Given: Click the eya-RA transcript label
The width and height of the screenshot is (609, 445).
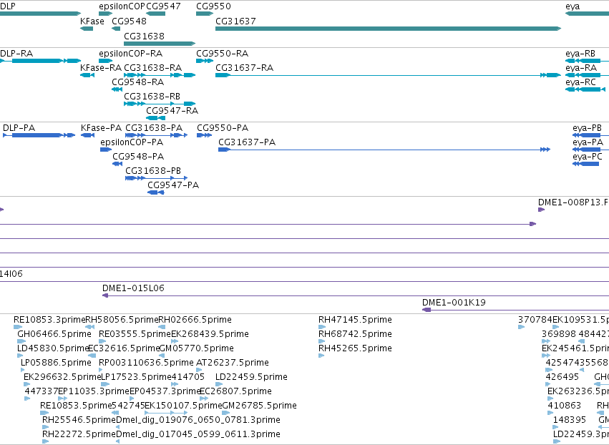Looking at the screenshot, I should point(581,68).
